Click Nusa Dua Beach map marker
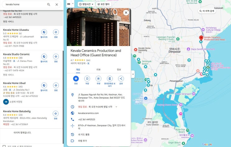Viewport: 231px width, 147px height. 188,130
